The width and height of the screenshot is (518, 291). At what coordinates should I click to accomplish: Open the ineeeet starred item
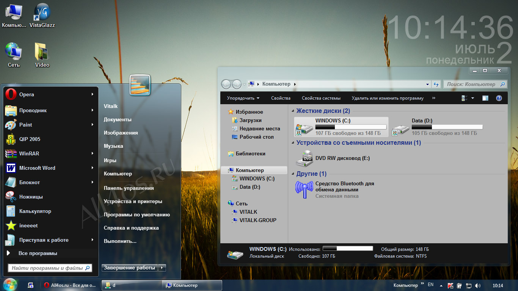tap(50, 225)
